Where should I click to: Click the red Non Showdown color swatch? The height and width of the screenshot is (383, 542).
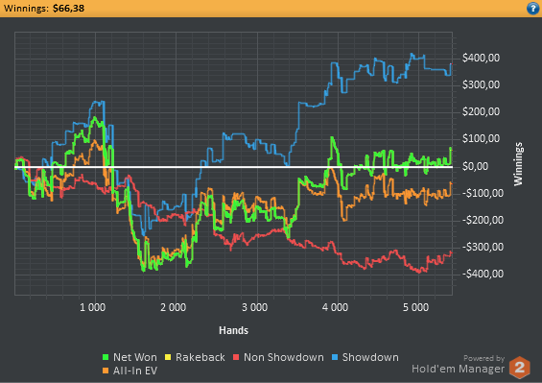click(x=236, y=357)
